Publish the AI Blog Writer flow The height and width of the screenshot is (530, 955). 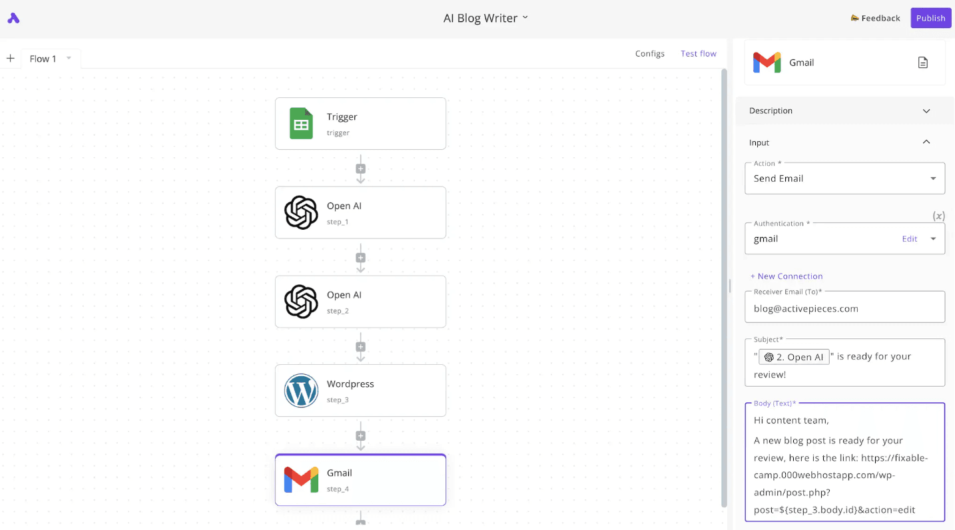tap(930, 18)
